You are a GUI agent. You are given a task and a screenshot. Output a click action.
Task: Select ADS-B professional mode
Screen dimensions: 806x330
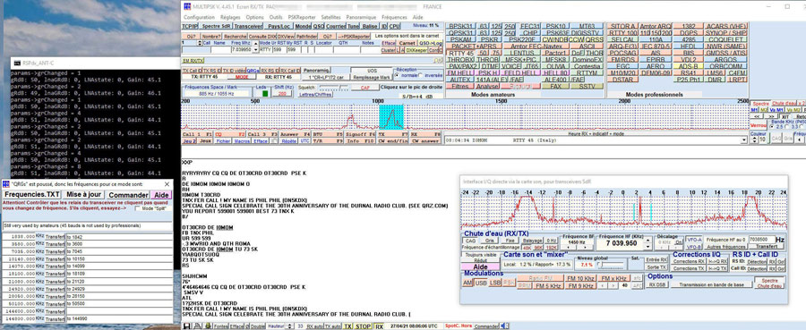coord(689,66)
